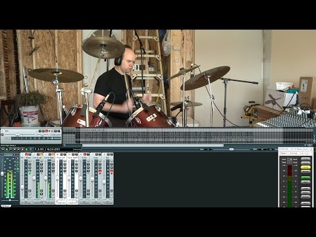Image resolution: width=316 pixels, height=237 pixels.
Task: Click the plus button in K-Meter window toolbar
Action: 302,153
